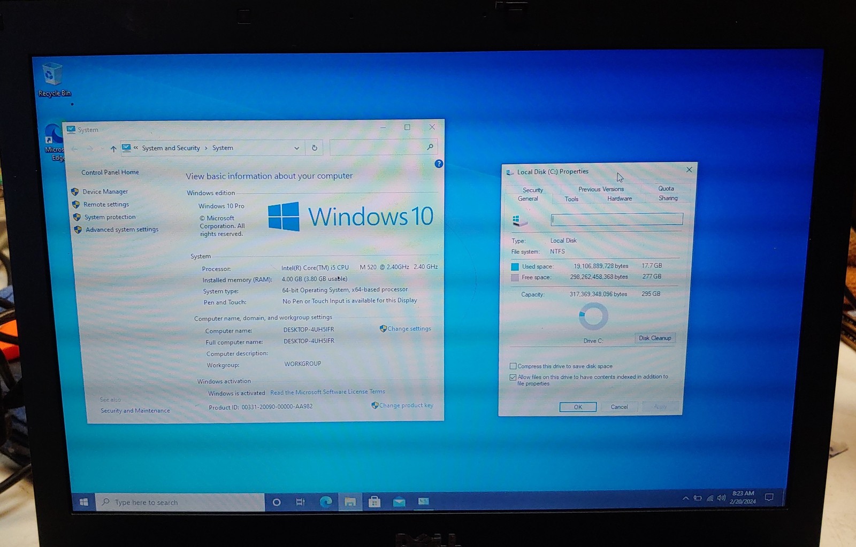The width and height of the screenshot is (856, 547).
Task: Uncheck Allow files to be indexed checkbox
Action: (513, 377)
